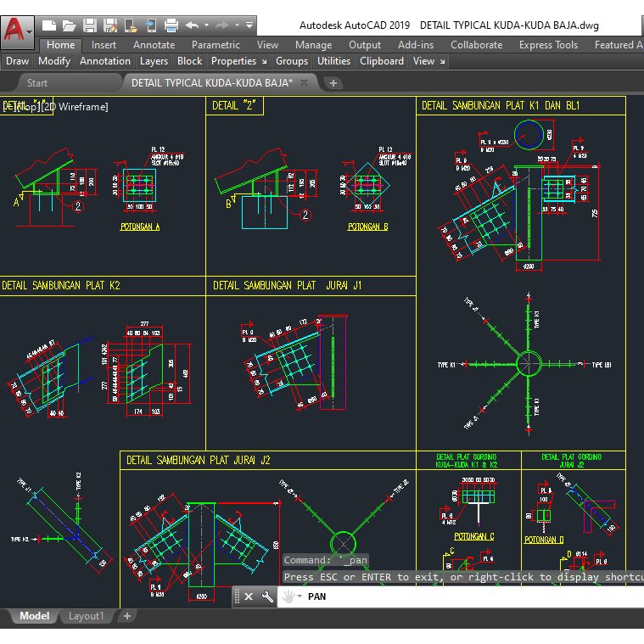
Task: Undo the last action
Action: point(192,25)
